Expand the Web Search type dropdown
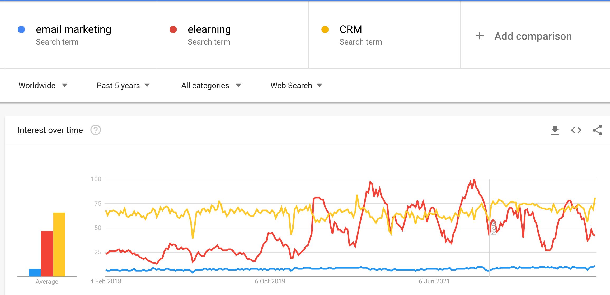610x295 pixels. click(x=296, y=86)
